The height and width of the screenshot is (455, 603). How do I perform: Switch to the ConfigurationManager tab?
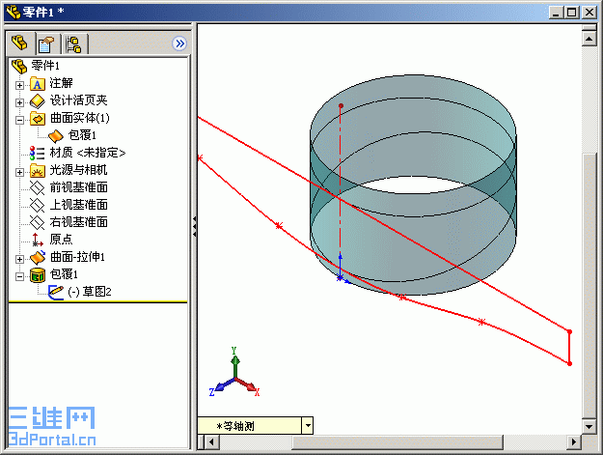[x=73, y=44]
